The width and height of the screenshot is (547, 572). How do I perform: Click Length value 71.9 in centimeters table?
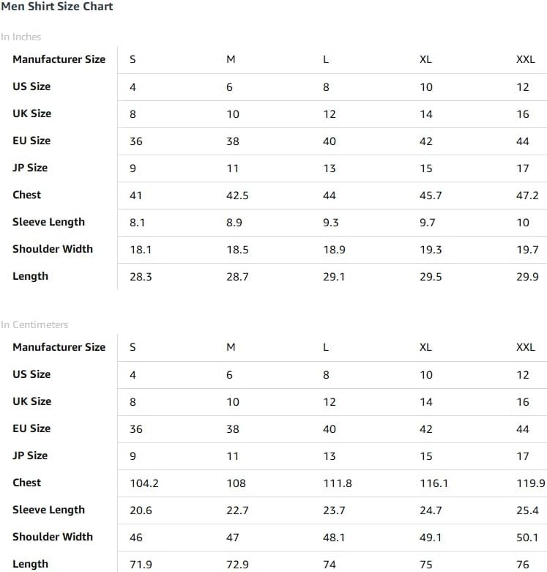141,565
